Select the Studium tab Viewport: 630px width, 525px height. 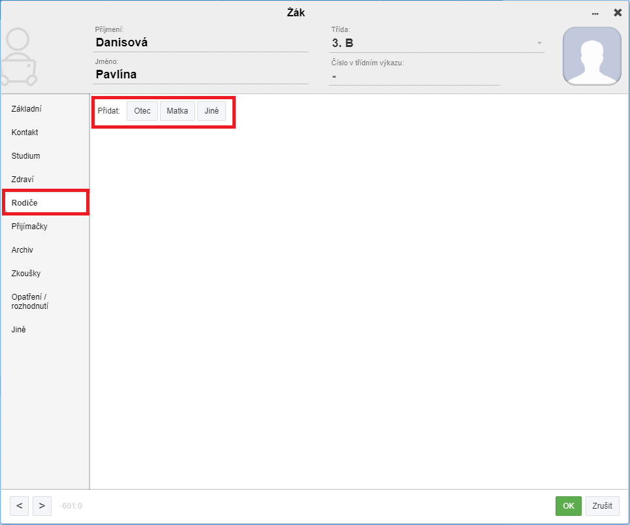click(x=26, y=156)
